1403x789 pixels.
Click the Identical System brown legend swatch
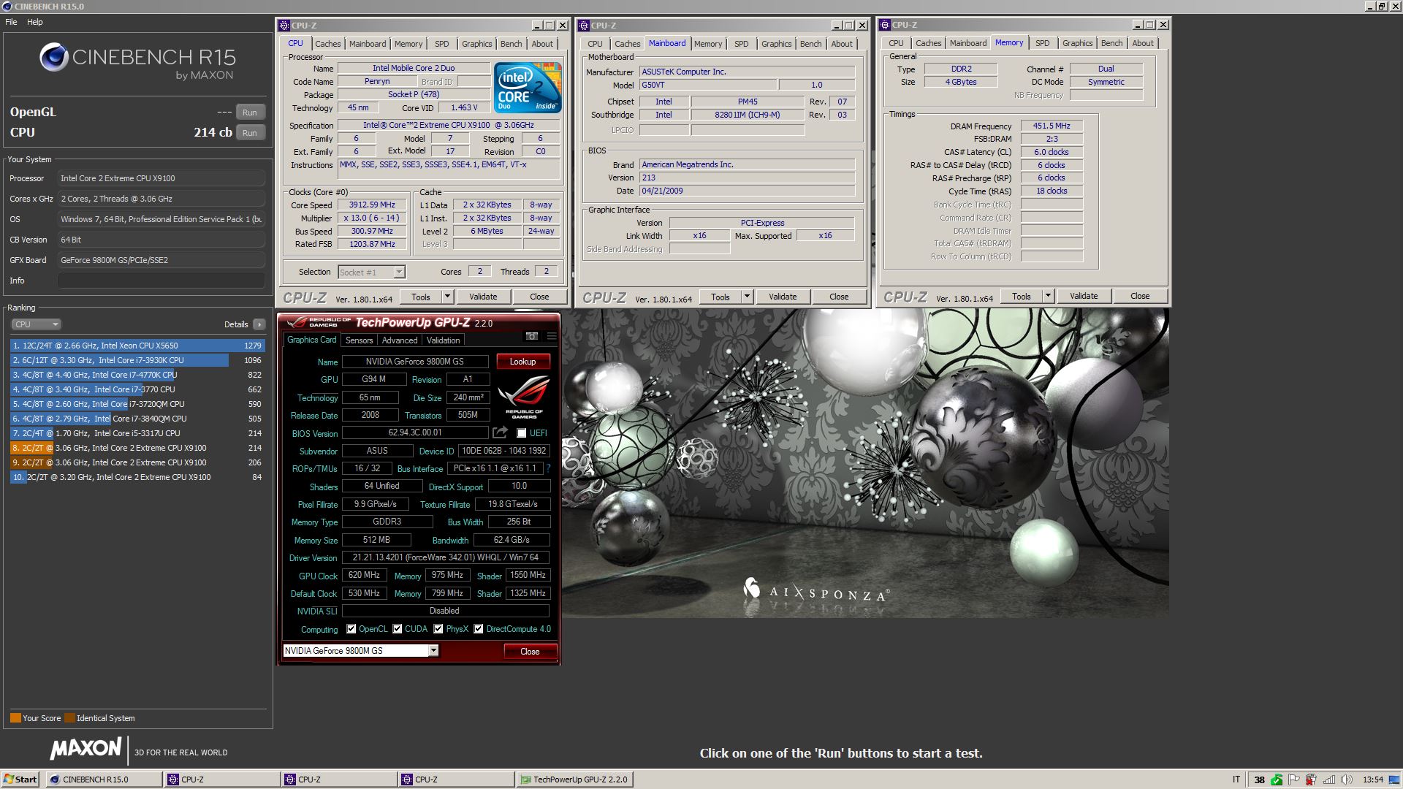[x=69, y=718]
